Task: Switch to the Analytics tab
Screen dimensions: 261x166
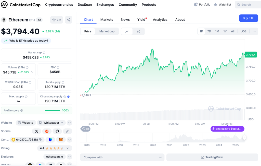Action: pos(160,20)
